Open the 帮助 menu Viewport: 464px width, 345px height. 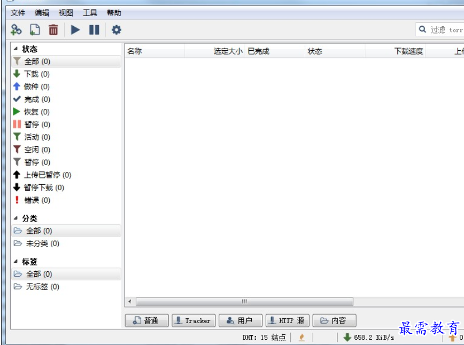114,13
